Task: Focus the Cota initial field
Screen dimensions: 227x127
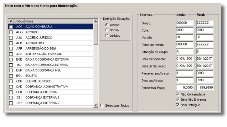Action: [184, 30]
